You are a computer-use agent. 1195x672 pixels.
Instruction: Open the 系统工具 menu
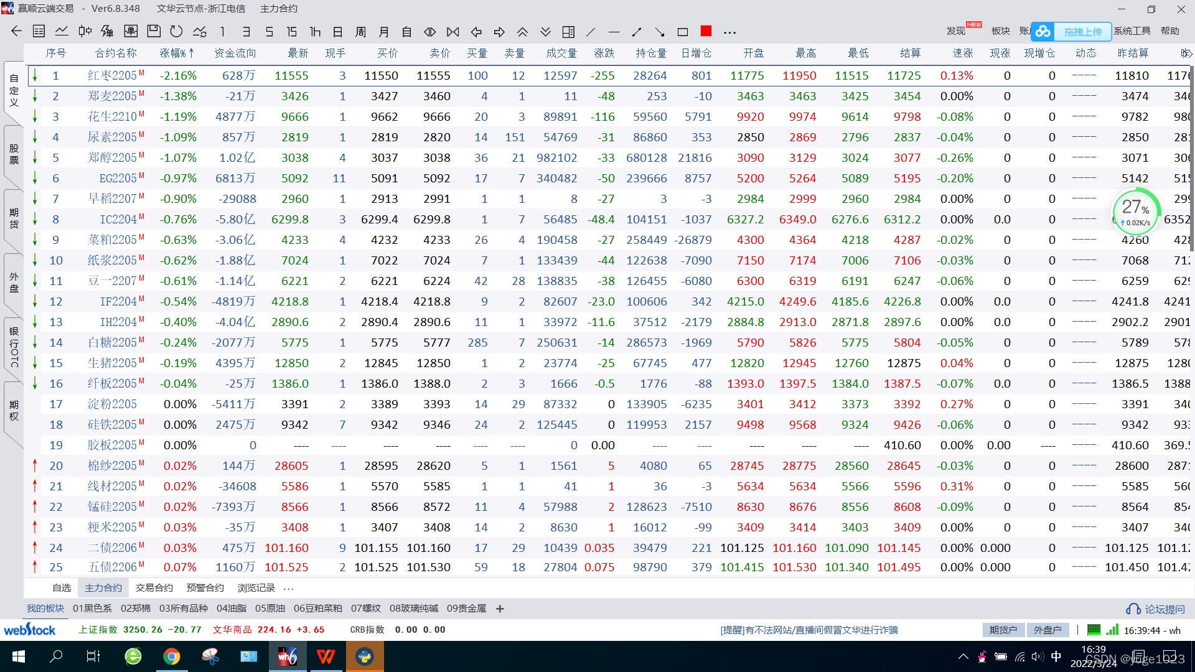click(x=1132, y=31)
